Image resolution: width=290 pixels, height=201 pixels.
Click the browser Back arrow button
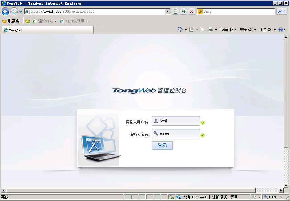(5, 12)
